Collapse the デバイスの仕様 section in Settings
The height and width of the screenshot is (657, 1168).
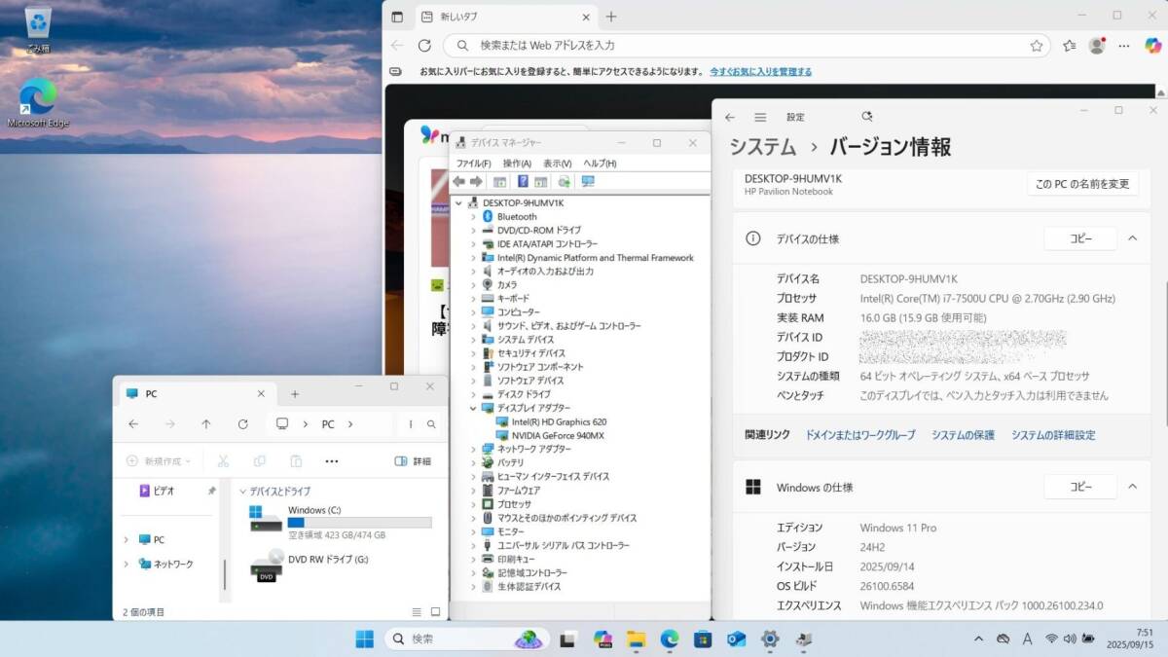click(1132, 238)
